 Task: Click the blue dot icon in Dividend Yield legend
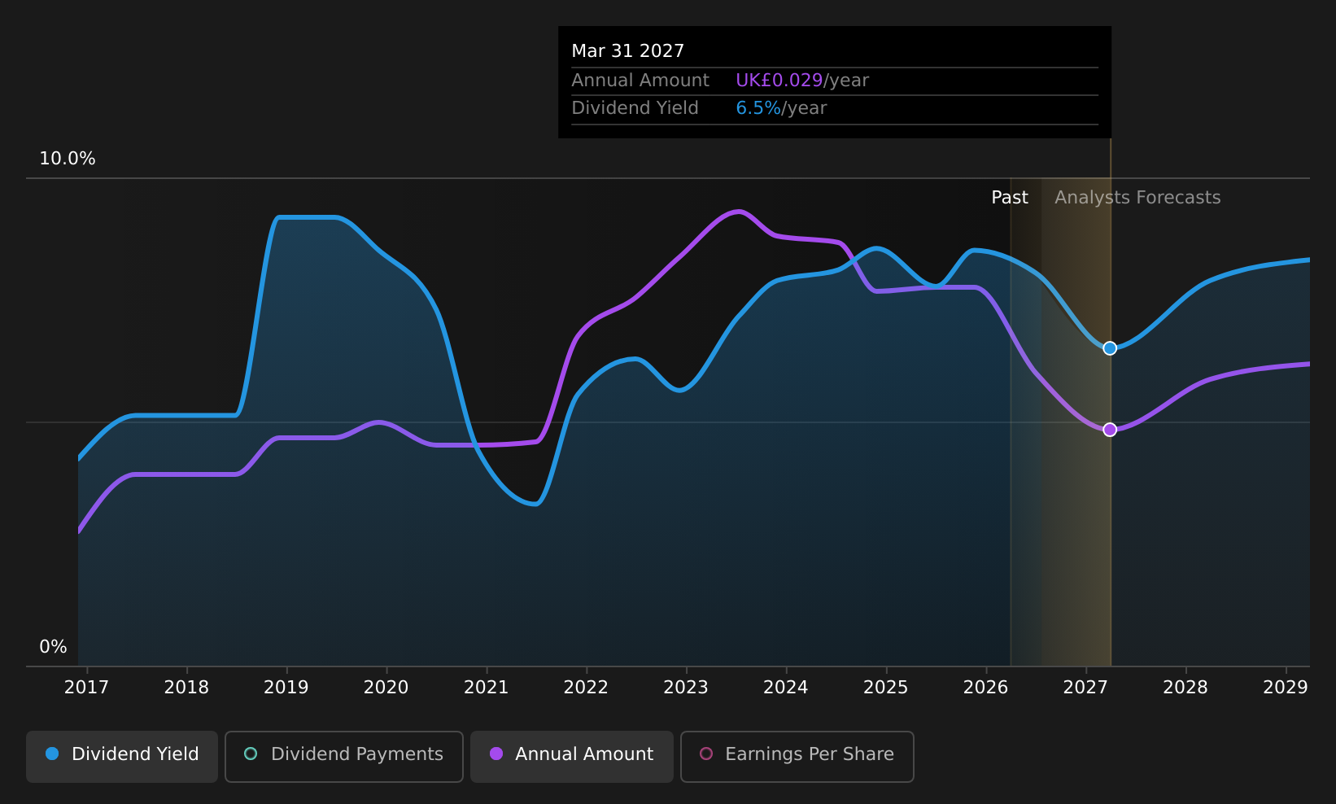coord(52,754)
